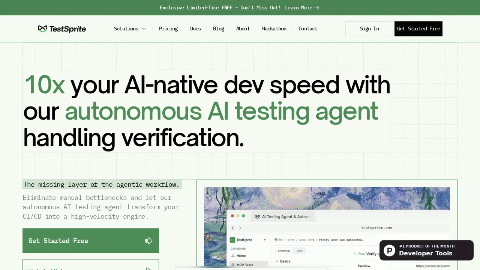
Task: Click the Home icon in the dashboard sidebar
Action: (232, 256)
